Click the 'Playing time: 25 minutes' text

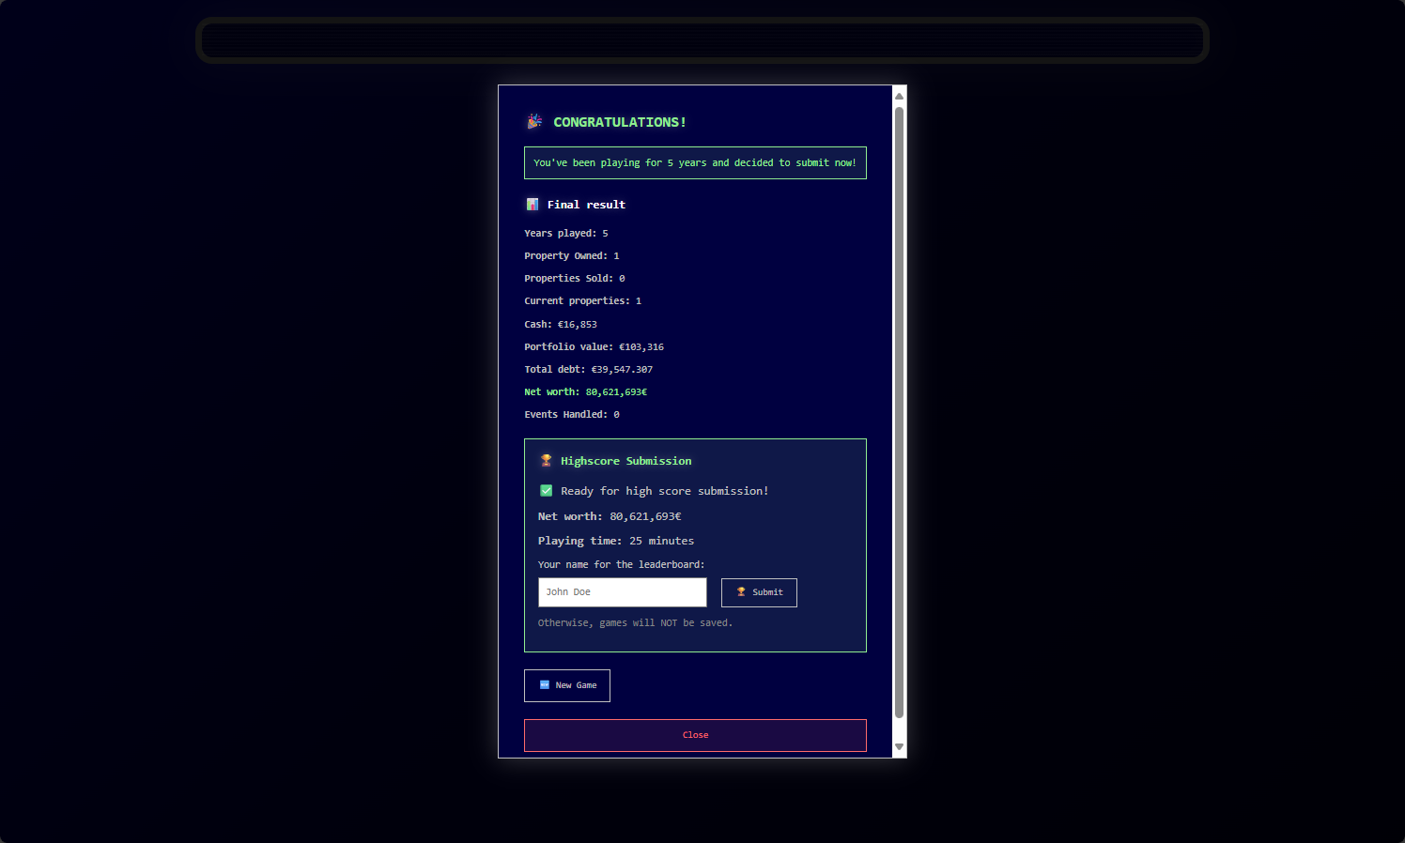click(x=616, y=541)
